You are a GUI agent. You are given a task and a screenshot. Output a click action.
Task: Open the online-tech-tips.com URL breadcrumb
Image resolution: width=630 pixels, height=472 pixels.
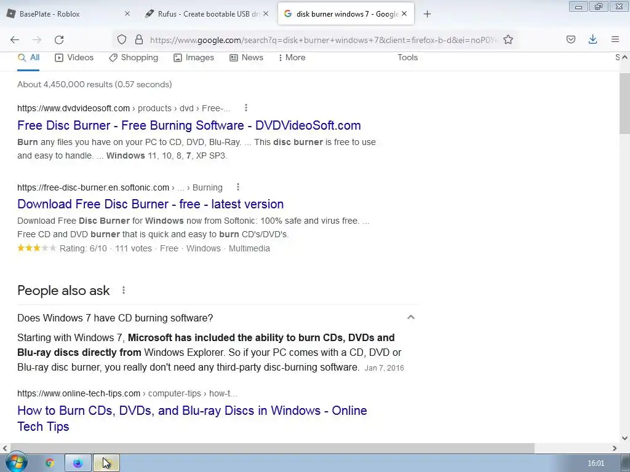127,393
